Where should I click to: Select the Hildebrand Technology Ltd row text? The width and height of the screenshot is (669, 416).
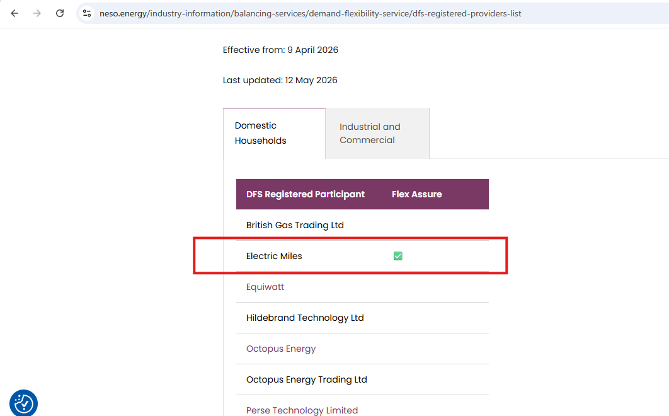coord(305,318)
